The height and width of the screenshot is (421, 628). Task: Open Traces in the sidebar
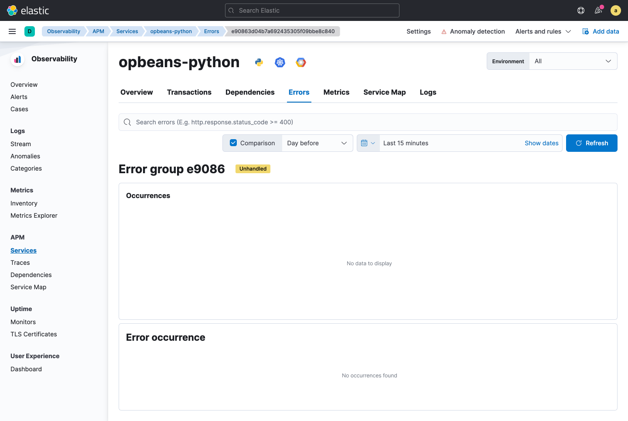click(x=20, y=263)
